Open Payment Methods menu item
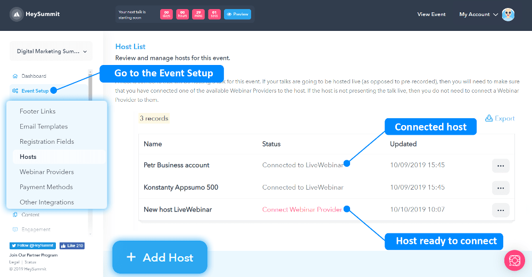Screen dimensions: 532x277 tap(46, 187)
